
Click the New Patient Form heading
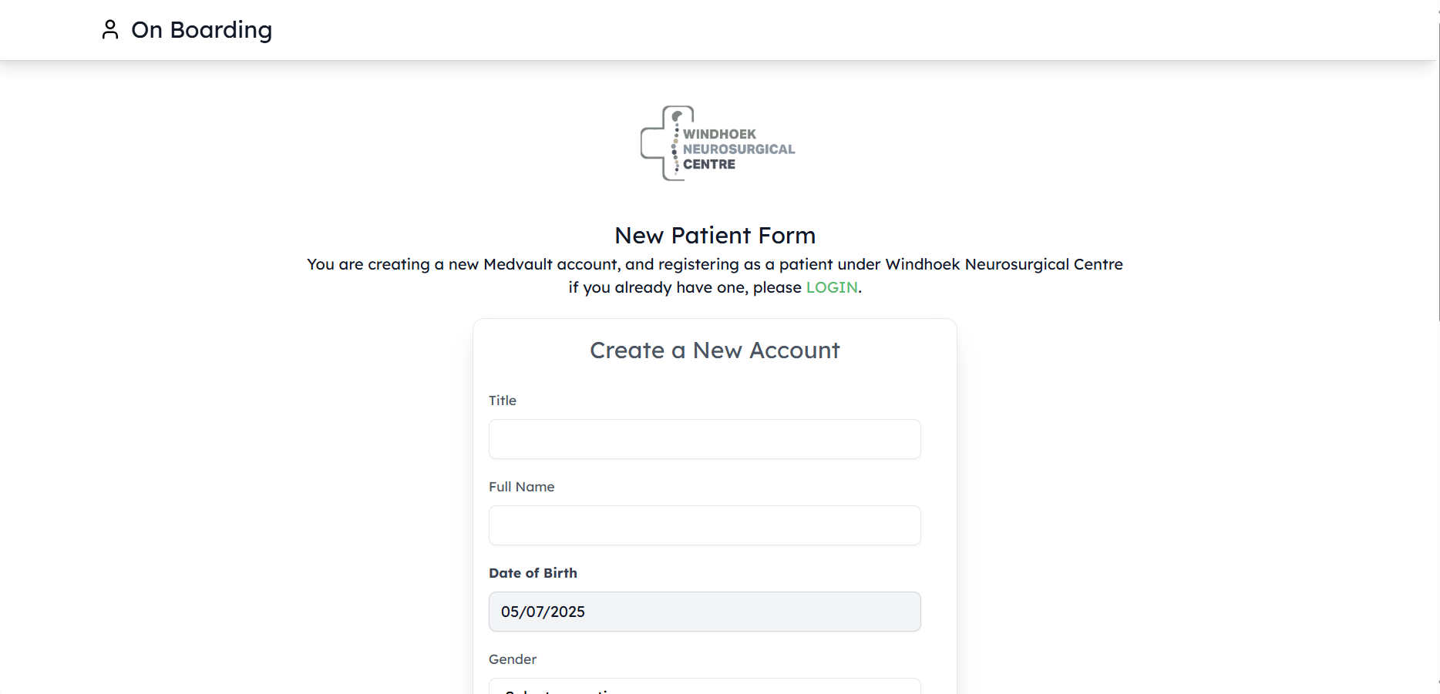coord(715,235)
